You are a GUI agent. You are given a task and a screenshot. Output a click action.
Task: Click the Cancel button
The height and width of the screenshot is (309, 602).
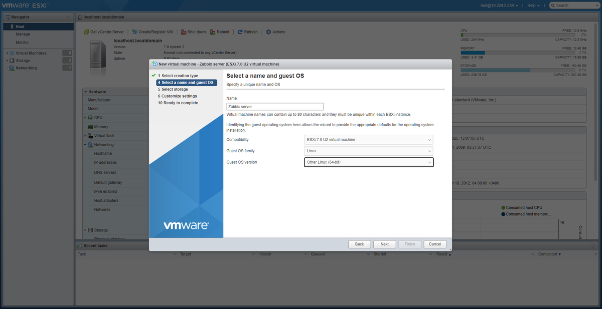click(x=435, y=244)
